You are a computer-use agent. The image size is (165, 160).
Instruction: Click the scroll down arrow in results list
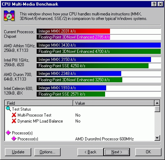pyautogui.click(x=157, y=138)
